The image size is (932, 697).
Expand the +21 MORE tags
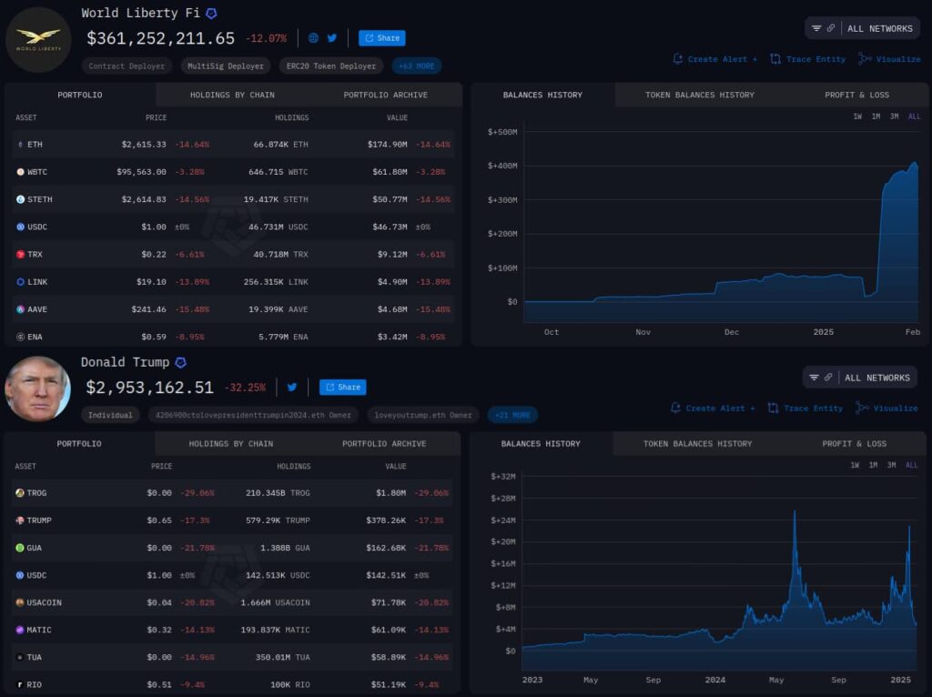[x=512, y=415]
